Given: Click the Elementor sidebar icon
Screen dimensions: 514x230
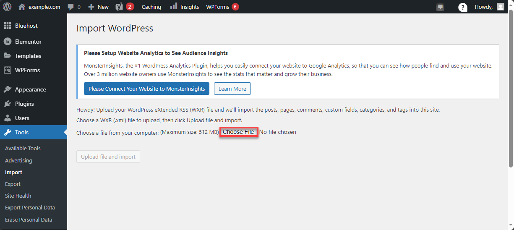Looking at the screenshot, I should click(x=8, y=42).
